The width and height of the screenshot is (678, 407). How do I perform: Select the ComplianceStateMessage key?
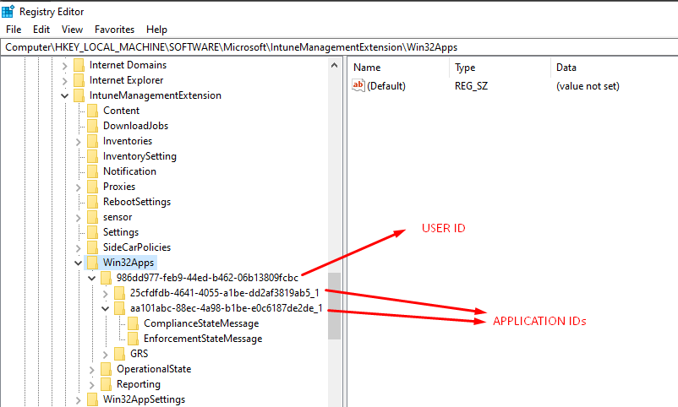(x=201, y=323)
